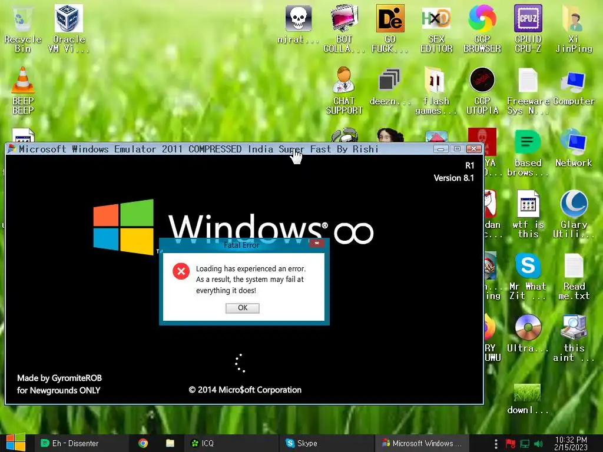Open File Explorer from the taskbar
The width and height of the screenshot is (603, 452).
(x=170, y=443)
